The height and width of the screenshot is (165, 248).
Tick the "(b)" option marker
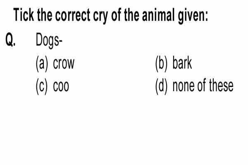[161, 64]
